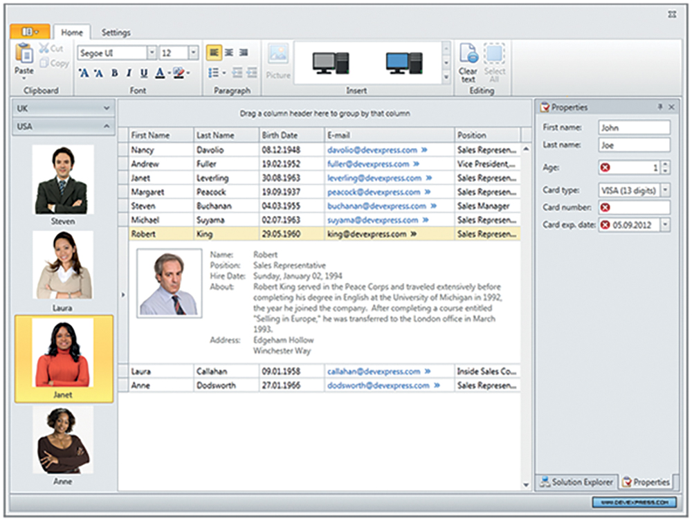Open the Solution Explorer tab

click(x=576, y=482)
